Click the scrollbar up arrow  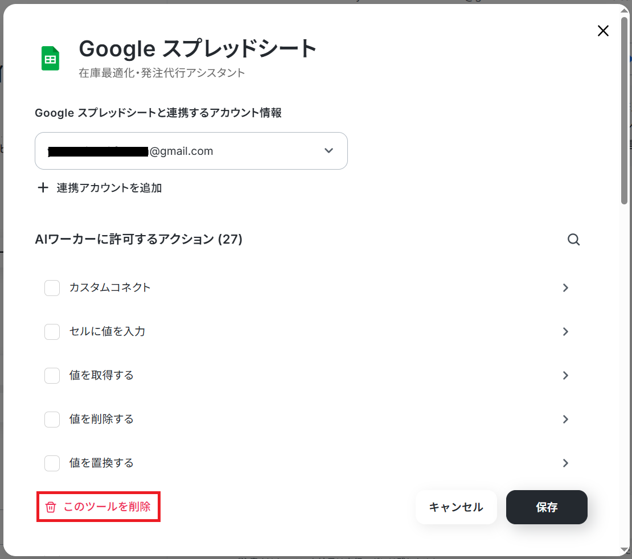pyautogui.click(x=625, y=10)
